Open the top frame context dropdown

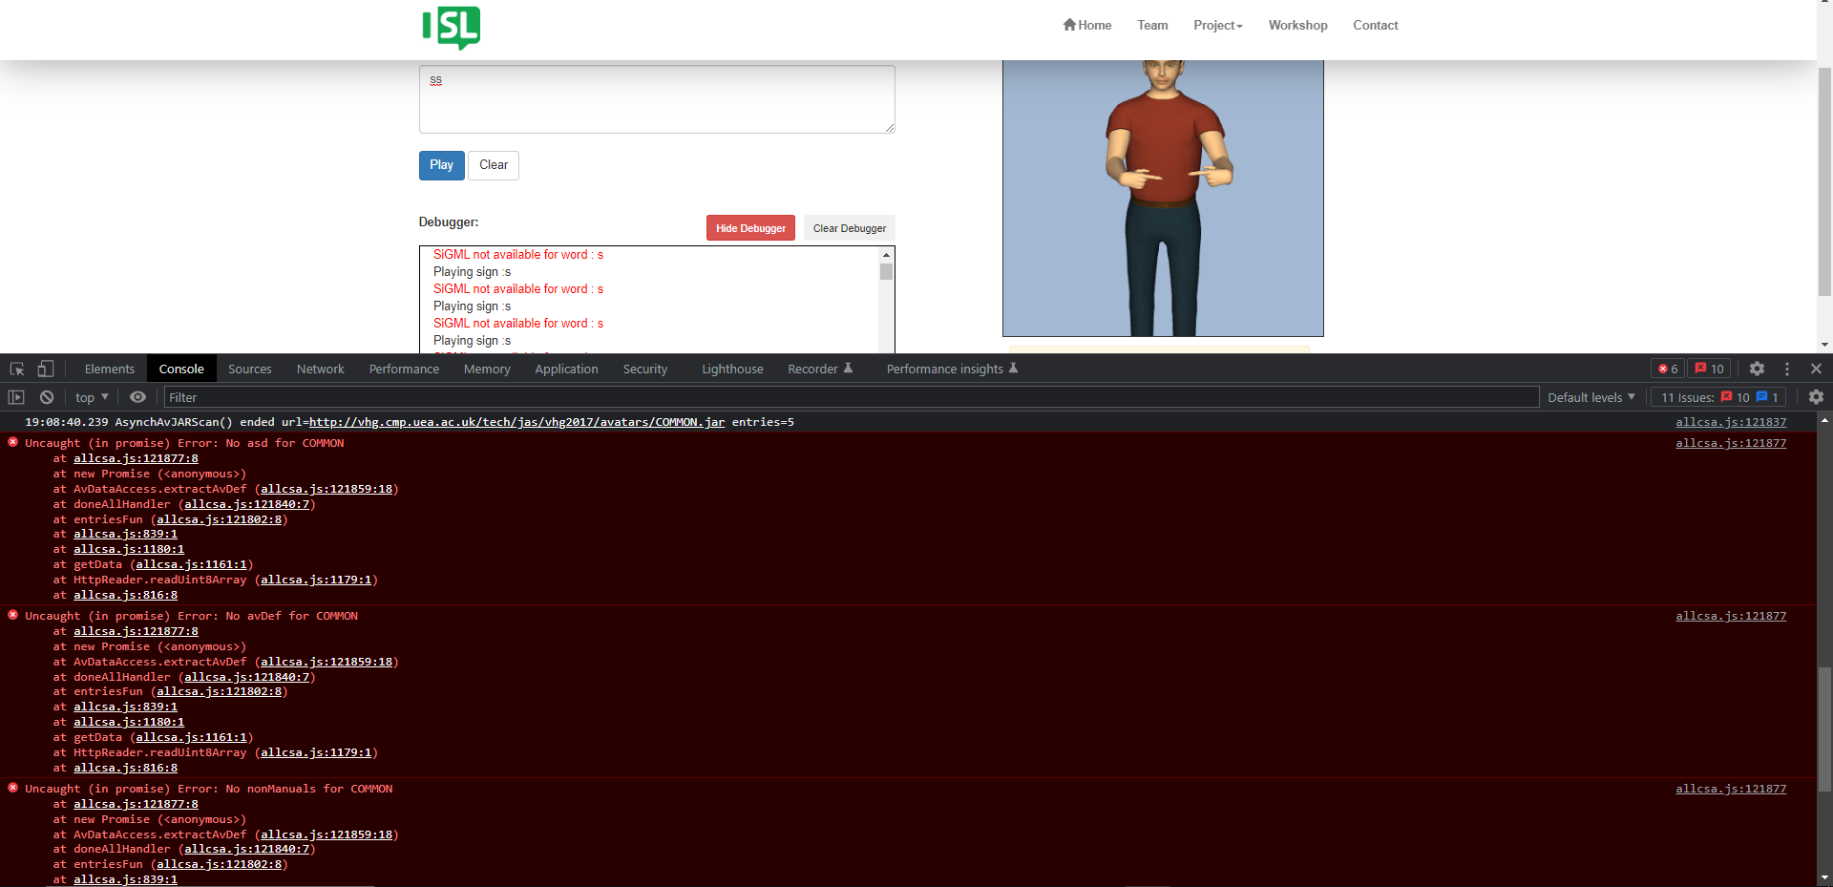pyautogui.click(x=90, y=397)
